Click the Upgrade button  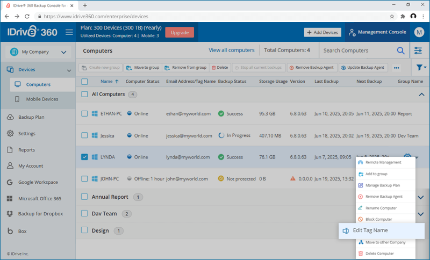pyautogui.click(x=180, y=32)
